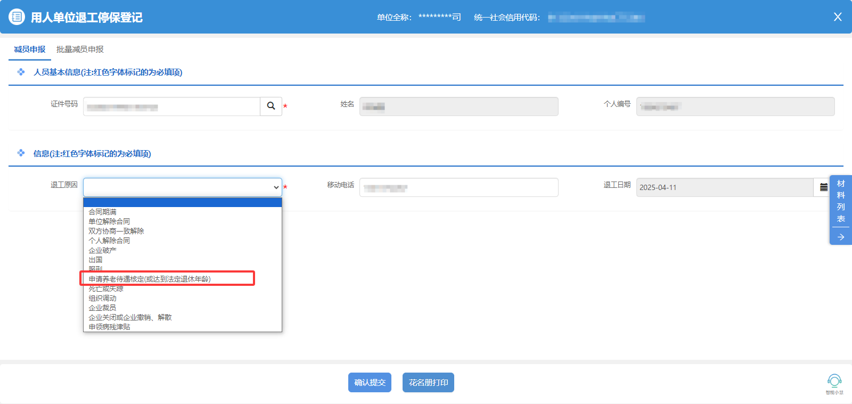
Task: Select 企业裁员 as the reason
Action: [102, 308]
